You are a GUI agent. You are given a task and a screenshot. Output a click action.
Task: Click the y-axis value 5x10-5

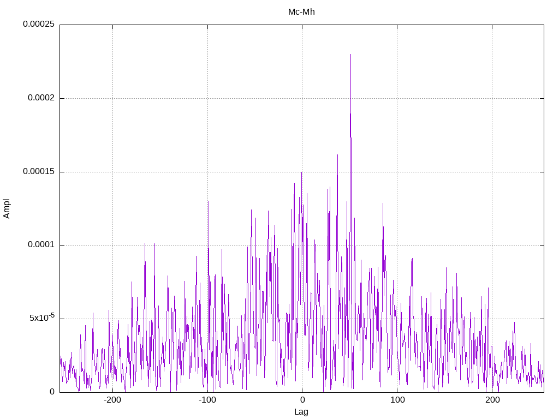[x=42, y=317]
